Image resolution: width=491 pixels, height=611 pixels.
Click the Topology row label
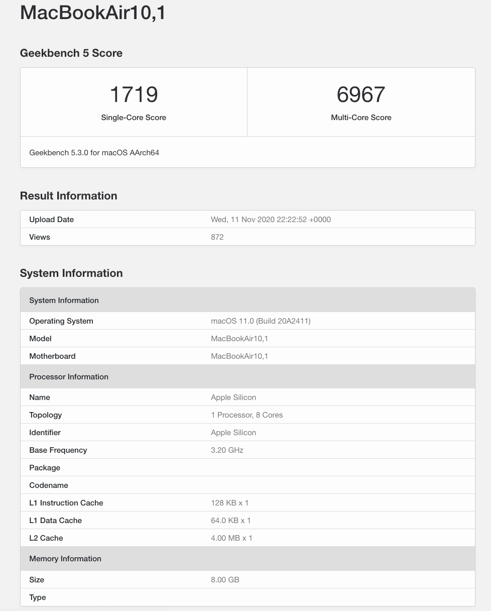coord(46,415)
